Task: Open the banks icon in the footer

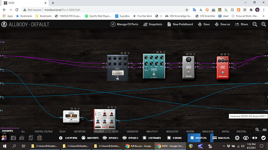Action: click(22, 138)
